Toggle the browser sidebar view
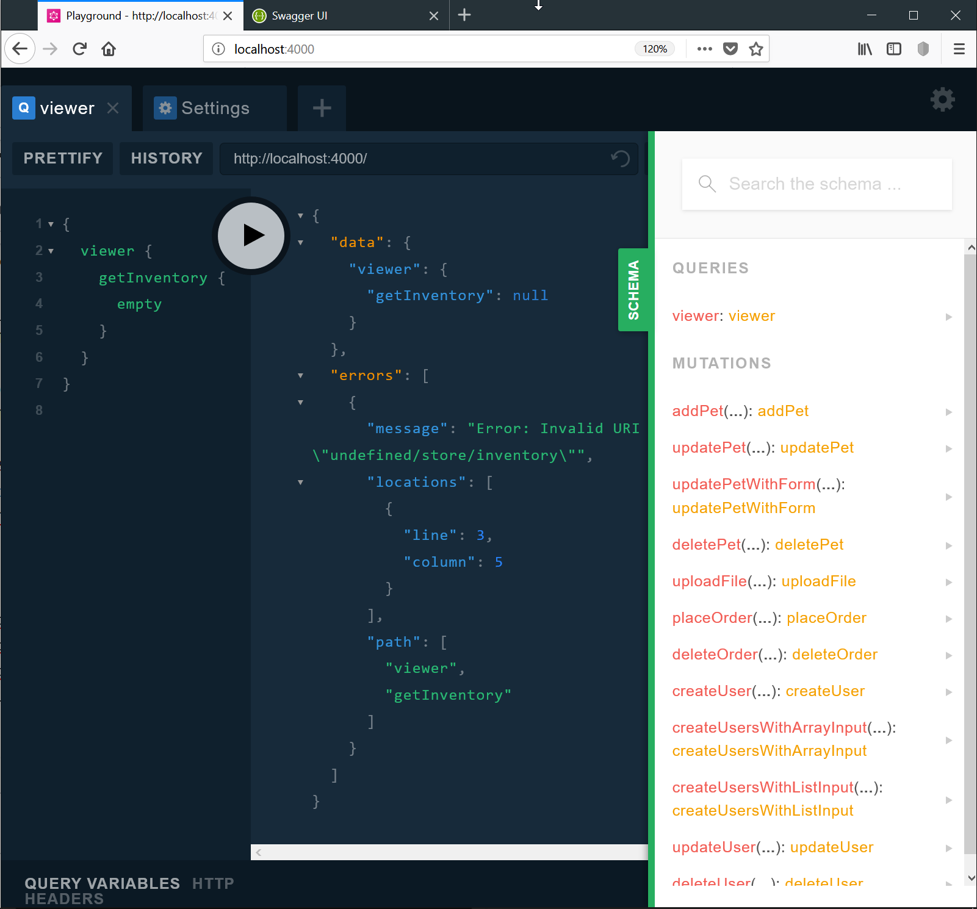 [x=894, y=49]
